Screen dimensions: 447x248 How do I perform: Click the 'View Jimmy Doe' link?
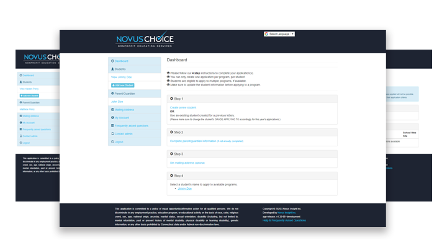[x=121, y=77]
